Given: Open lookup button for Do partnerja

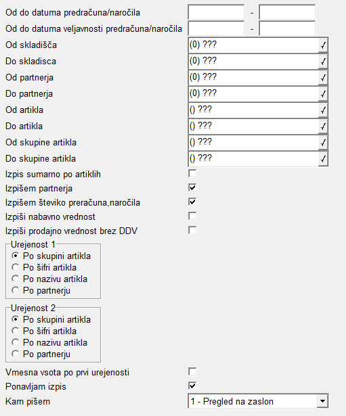Looking at the screenshot, I should pos(323,94).
